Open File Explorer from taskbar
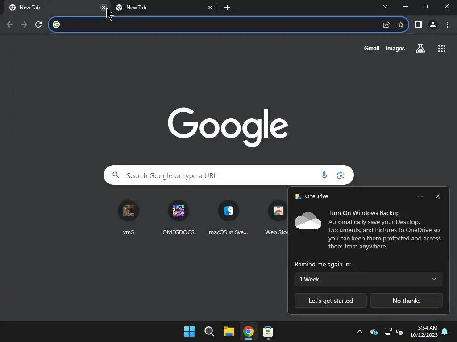 click(x=229, y=331)
